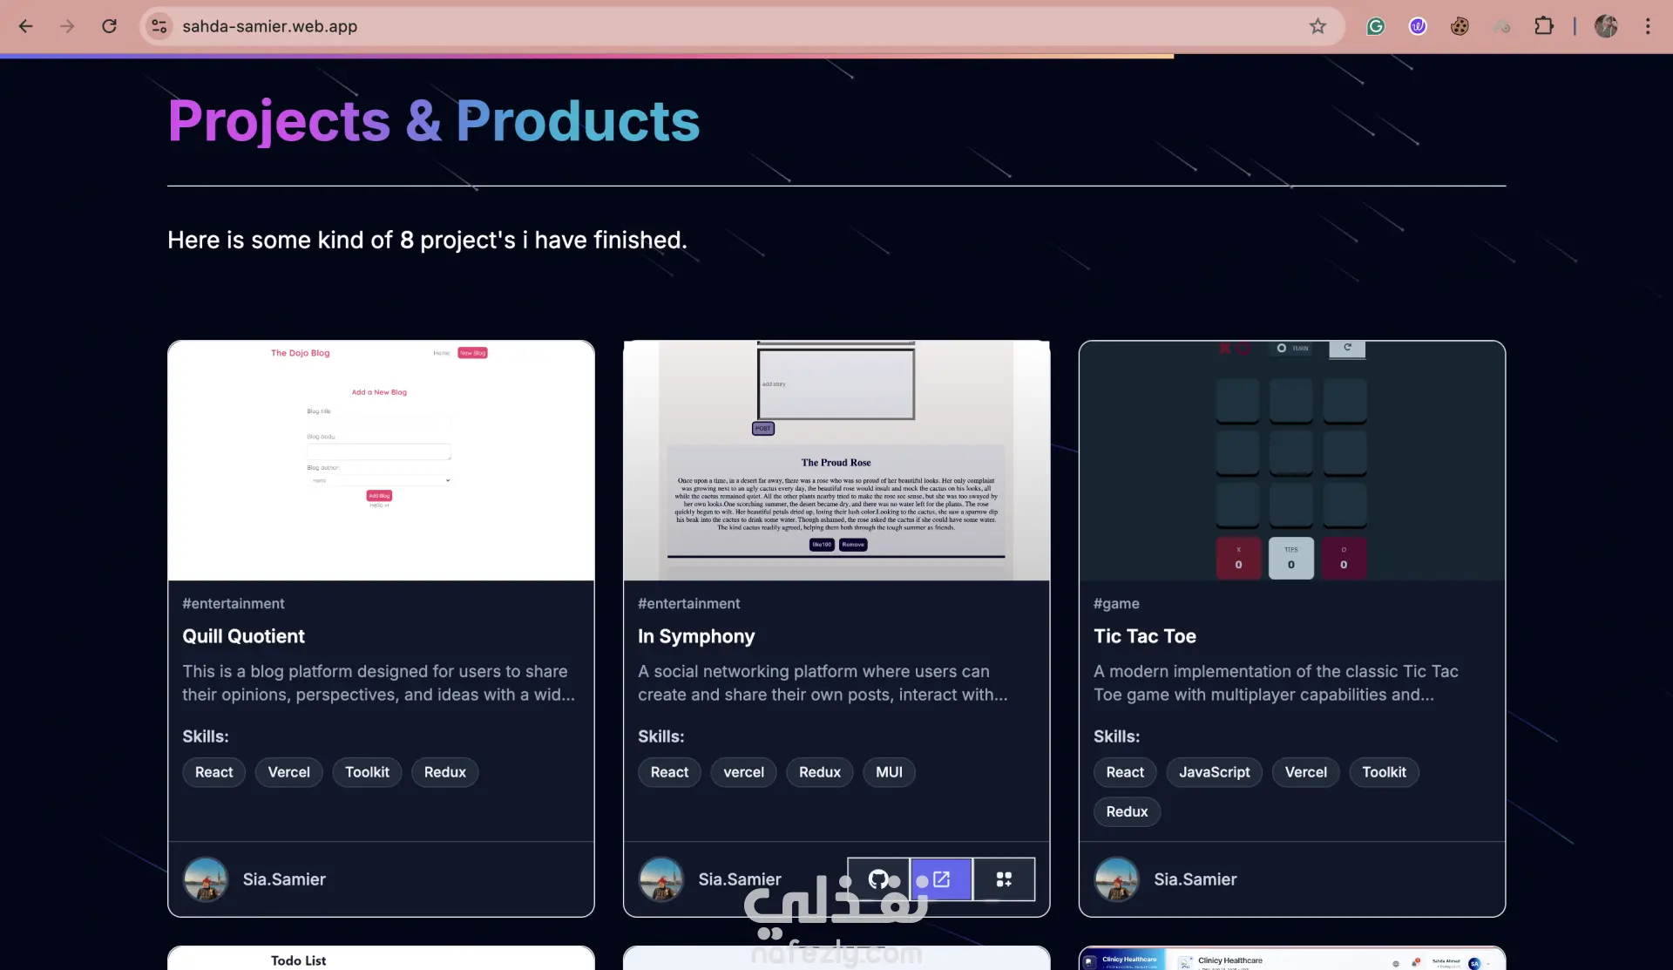1673x970 pixels.
Task: Open the Grammarly extension icon
Action: point(1376,26)
